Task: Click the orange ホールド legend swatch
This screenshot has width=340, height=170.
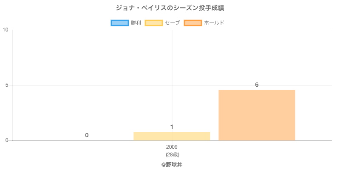Action: click(x=193, y=23)
